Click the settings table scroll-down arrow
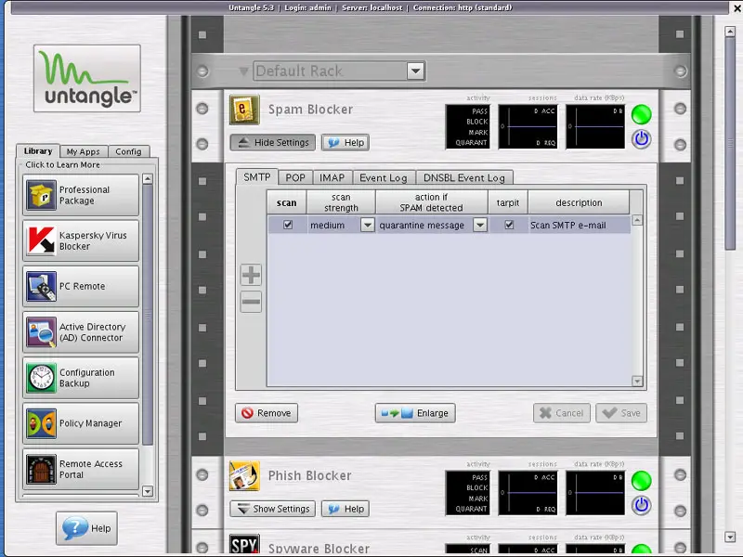 [637, 381]
